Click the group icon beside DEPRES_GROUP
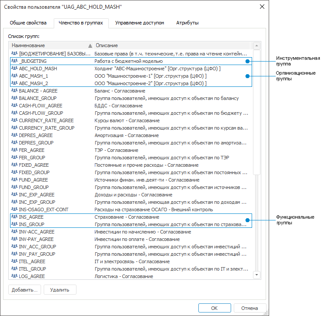322x316 pixels. point(14,143)
